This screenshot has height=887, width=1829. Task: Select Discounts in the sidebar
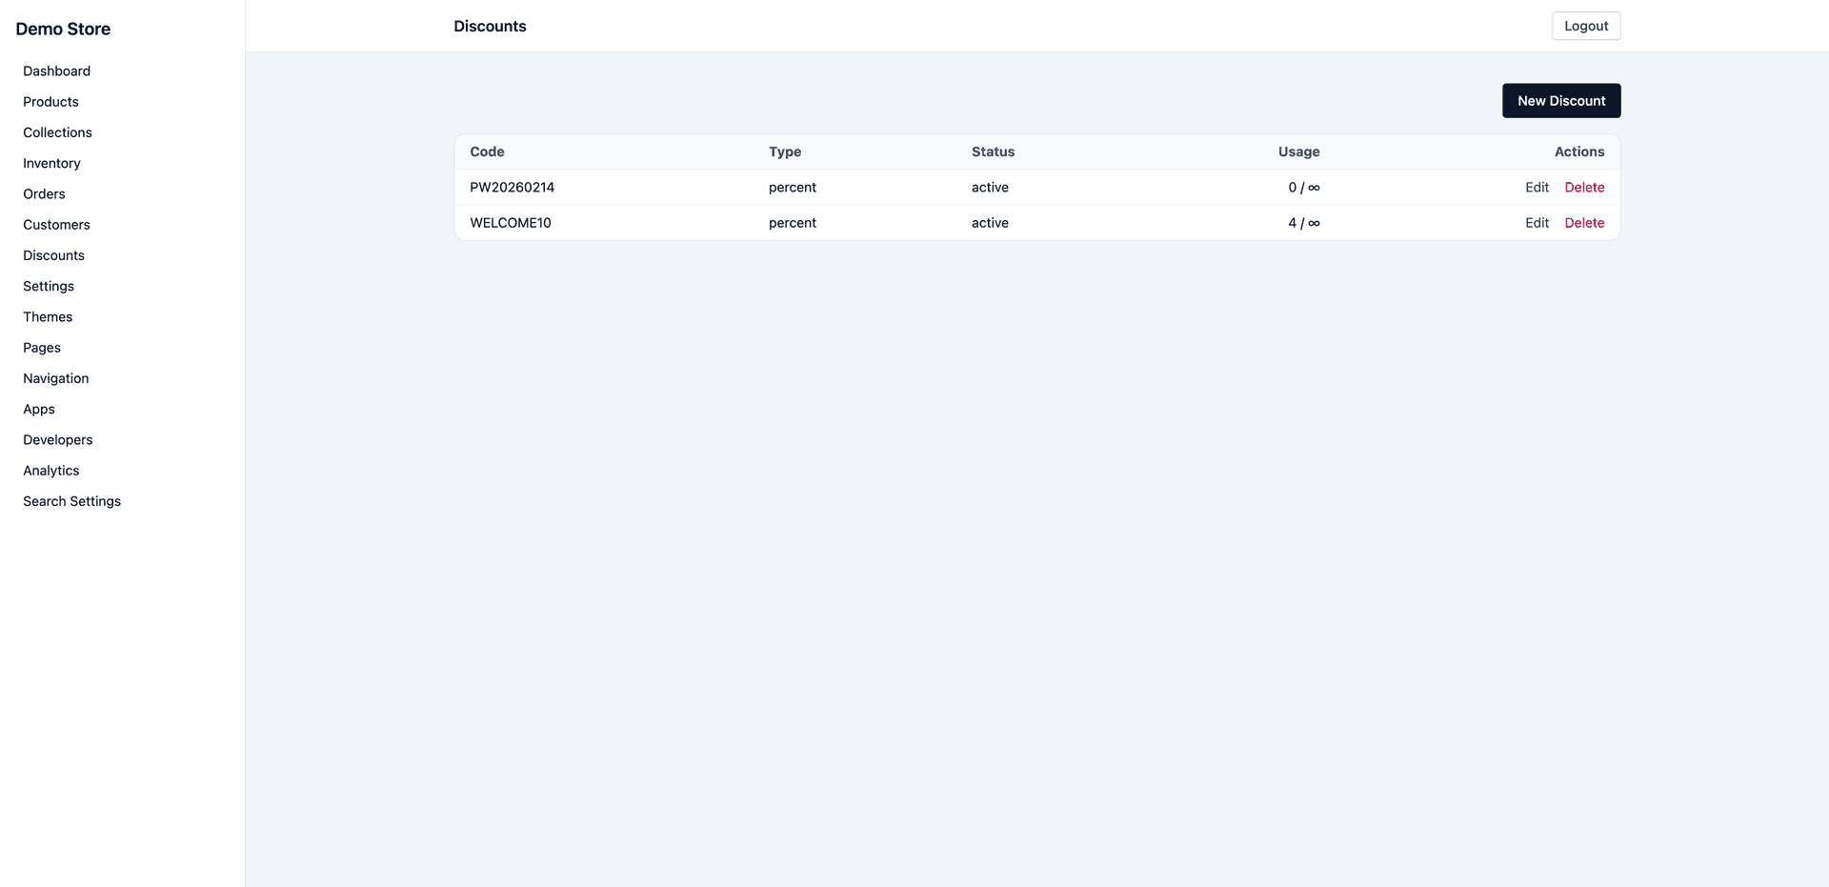(x=53, y=255)
